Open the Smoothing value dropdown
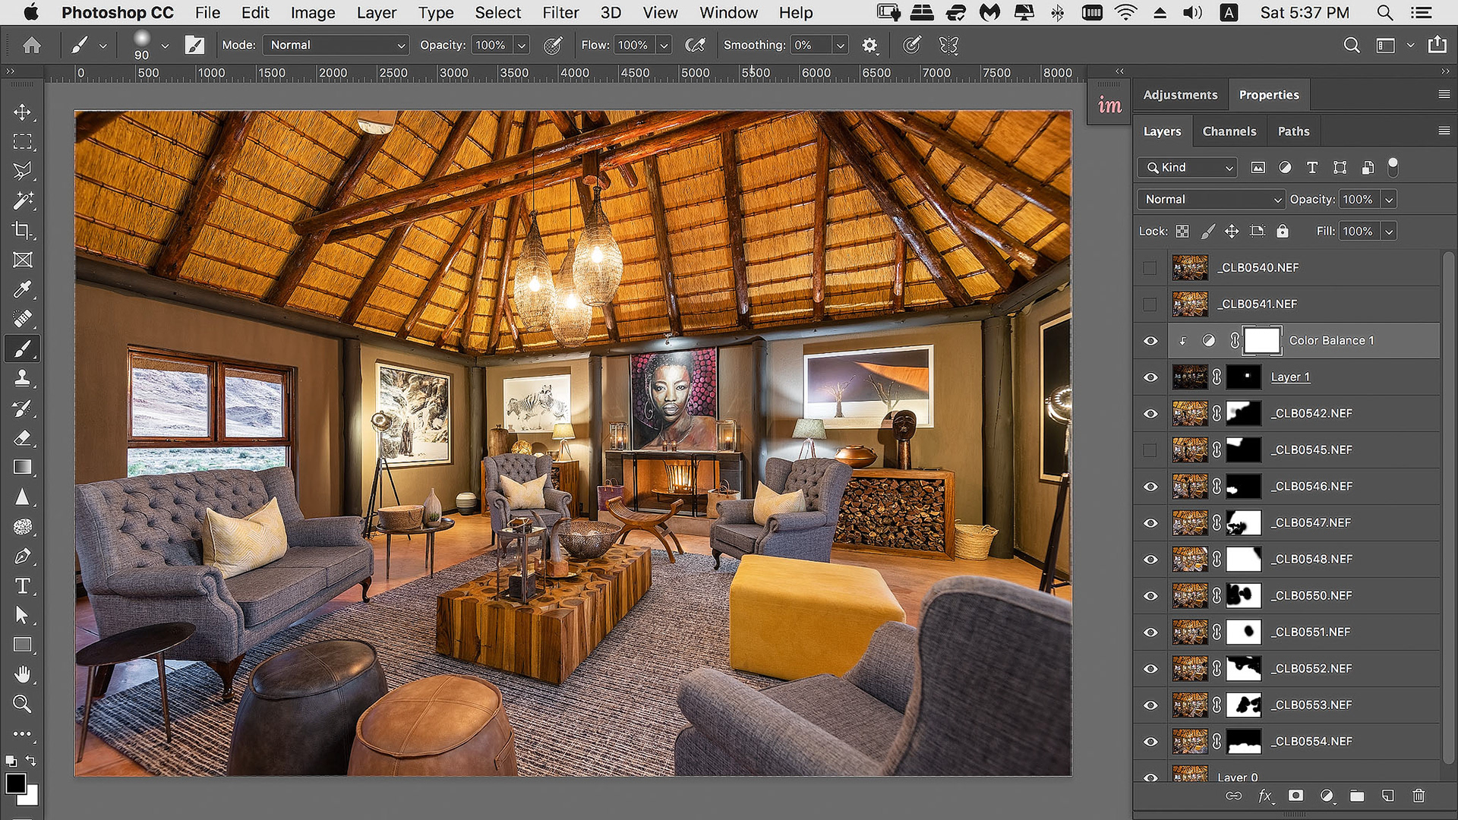The height and width of the screenshot is (820, 1458). point(840,46)
